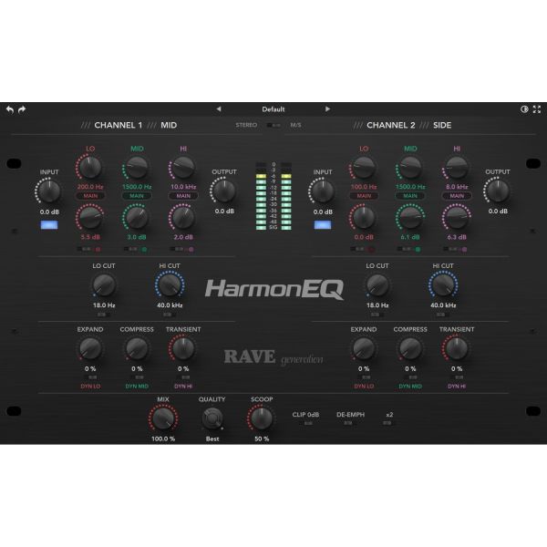547x547 pixels.
Task: Click the QUALITY selector knob set to Best
Action: 212,418
